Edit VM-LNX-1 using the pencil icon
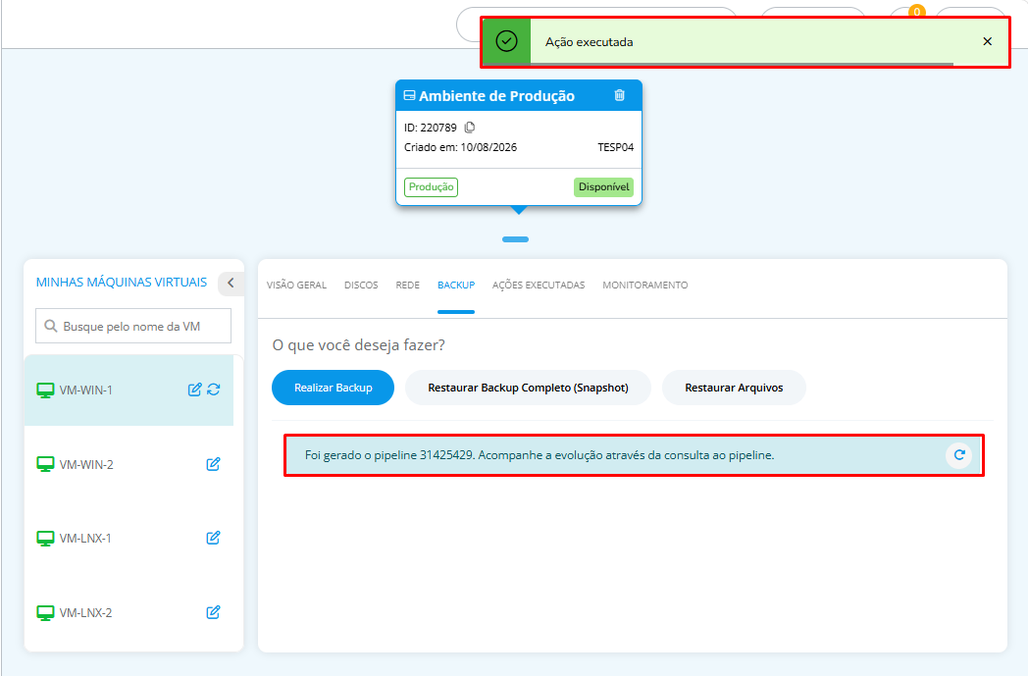This screenshot has height=676, width=1028. coord(213,538)
